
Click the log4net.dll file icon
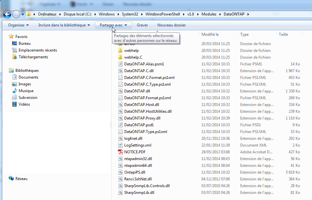[x=120, y=138]
